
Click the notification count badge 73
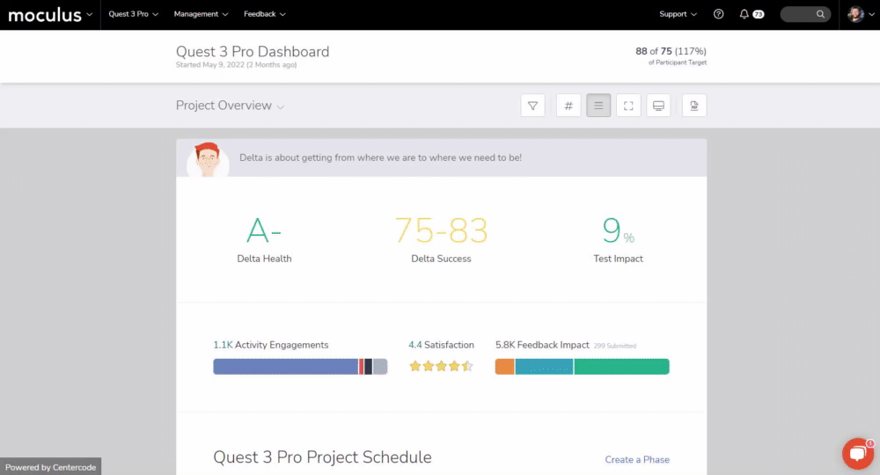(x=759, y=14)
